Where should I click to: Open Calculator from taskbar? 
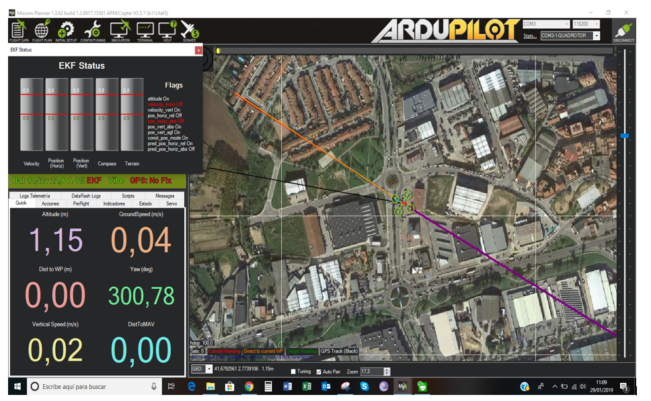[268, 386]
